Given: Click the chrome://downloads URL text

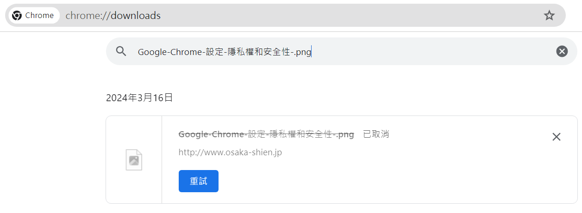Looking at the screenshot, I should coord(113,16).
